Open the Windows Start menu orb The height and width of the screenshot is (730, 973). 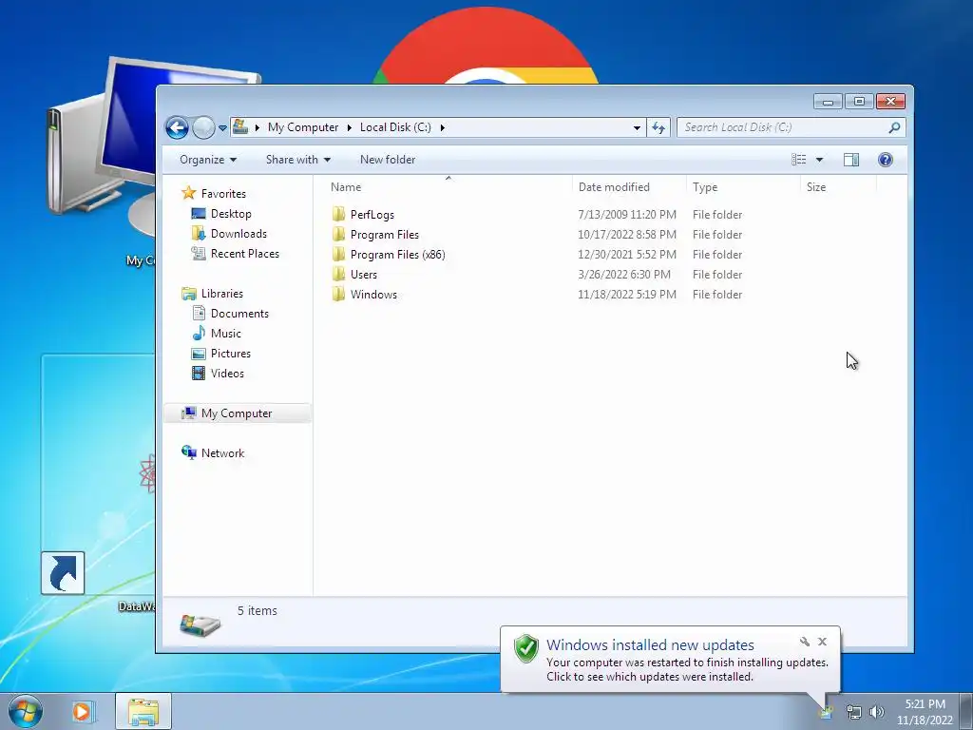point(25,711)
